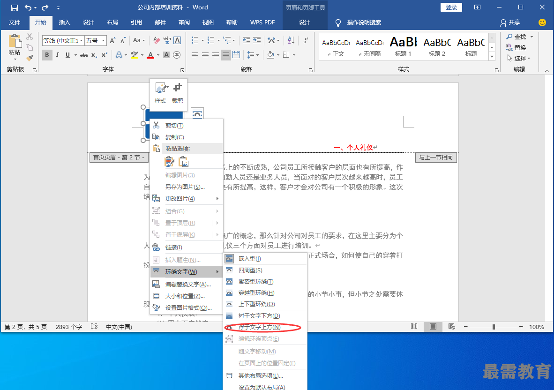Click the 登录 sign-in button

tap(451, 7)
